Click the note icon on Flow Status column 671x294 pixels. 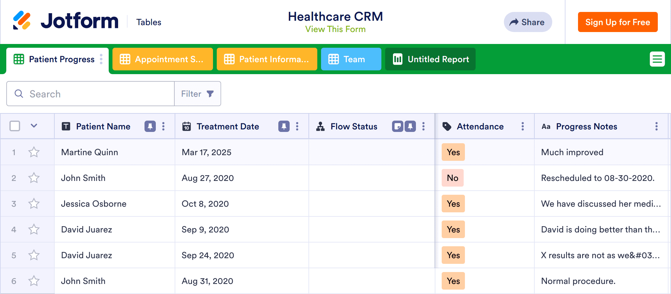tap(397, 126)
